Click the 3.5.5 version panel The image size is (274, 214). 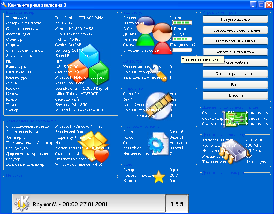[177, 203]
